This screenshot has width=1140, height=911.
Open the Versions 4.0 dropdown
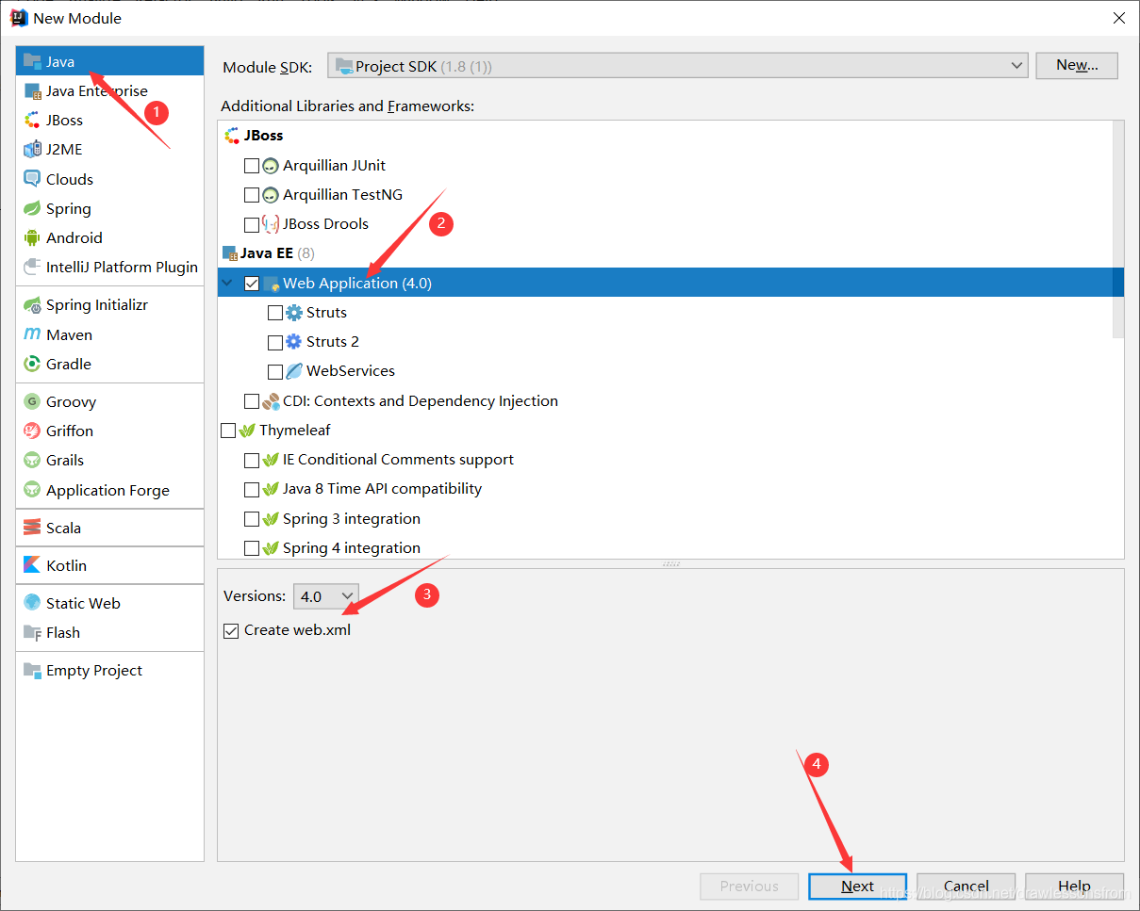click(x=325, y=595)
